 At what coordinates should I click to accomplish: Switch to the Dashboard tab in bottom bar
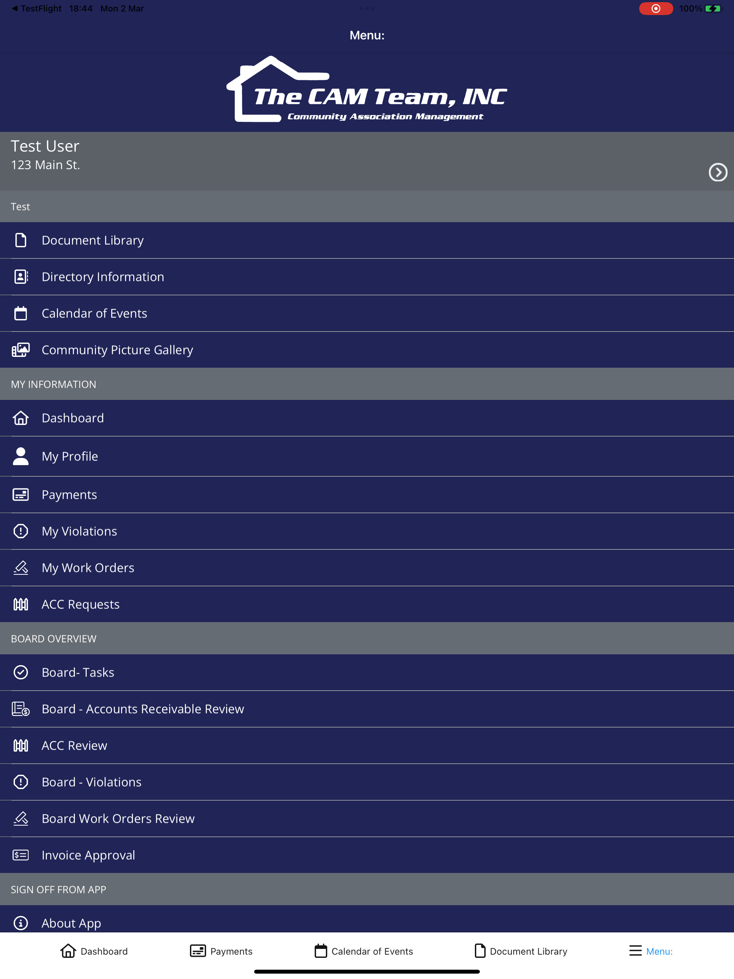[94, 951]
